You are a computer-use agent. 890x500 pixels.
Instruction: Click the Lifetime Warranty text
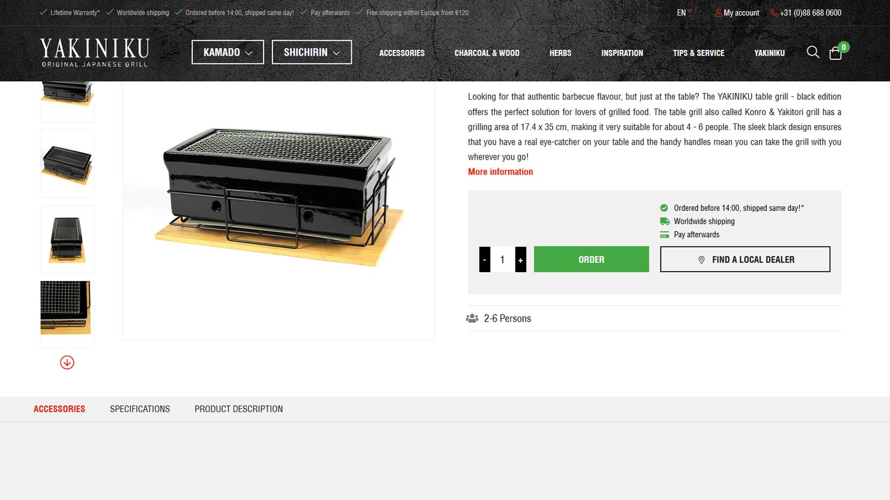(x=75, y=12)
